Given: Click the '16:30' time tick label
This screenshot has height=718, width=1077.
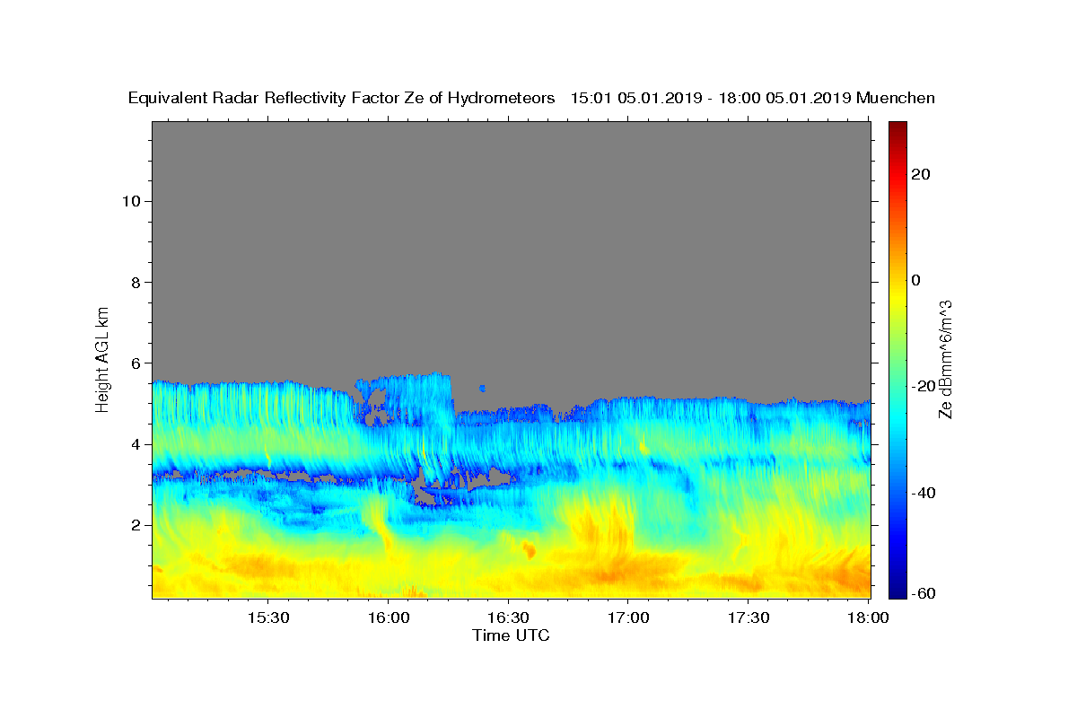Looking at the screenshot, I should point(507,617).
